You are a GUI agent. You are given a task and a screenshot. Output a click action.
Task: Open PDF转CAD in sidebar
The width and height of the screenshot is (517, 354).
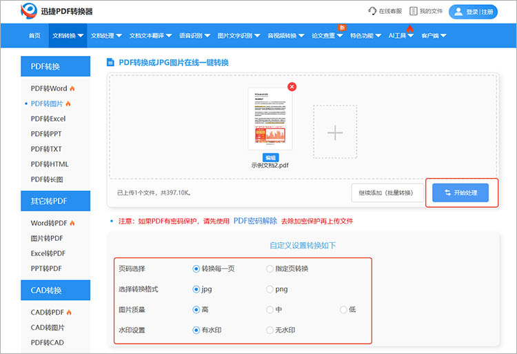[48, 342]
